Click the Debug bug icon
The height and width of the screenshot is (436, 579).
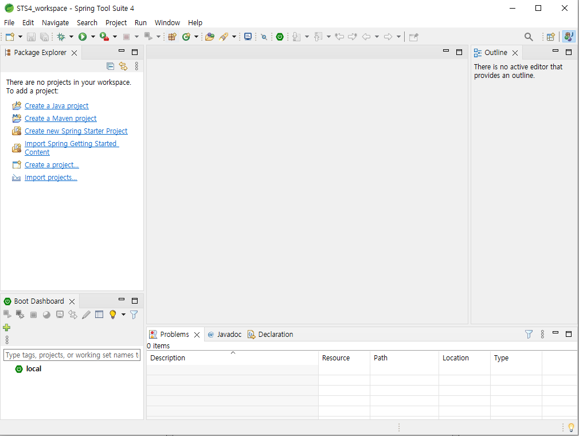[61, 37]
